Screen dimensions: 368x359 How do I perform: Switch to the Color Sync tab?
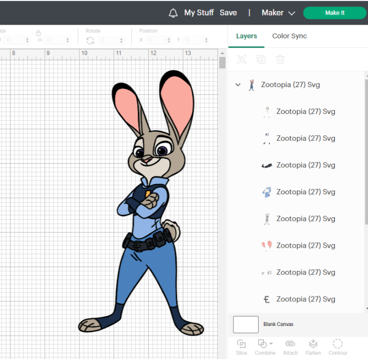[x=289, y=36]
